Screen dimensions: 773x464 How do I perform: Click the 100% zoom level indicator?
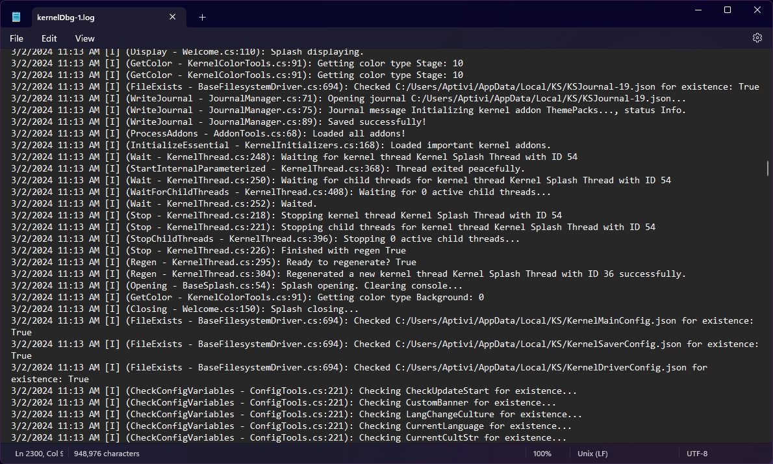point(542,454)
